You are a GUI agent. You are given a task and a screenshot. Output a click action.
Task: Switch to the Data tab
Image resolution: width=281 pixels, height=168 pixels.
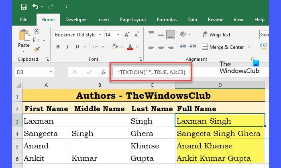[192, 20]
